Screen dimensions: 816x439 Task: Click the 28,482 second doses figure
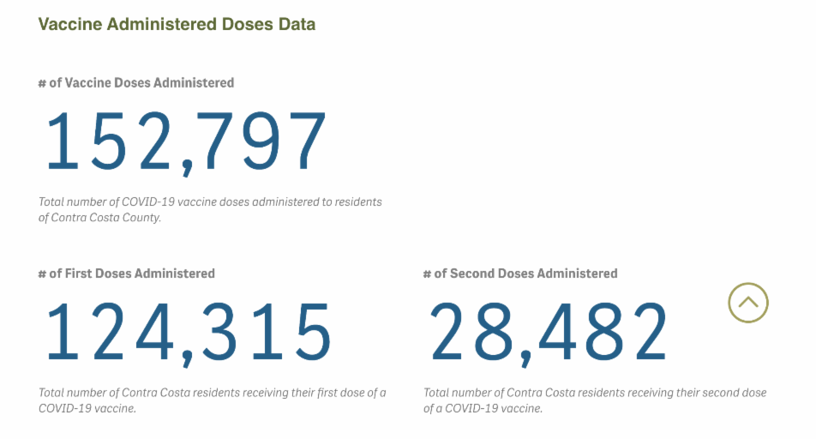[548, 331]
